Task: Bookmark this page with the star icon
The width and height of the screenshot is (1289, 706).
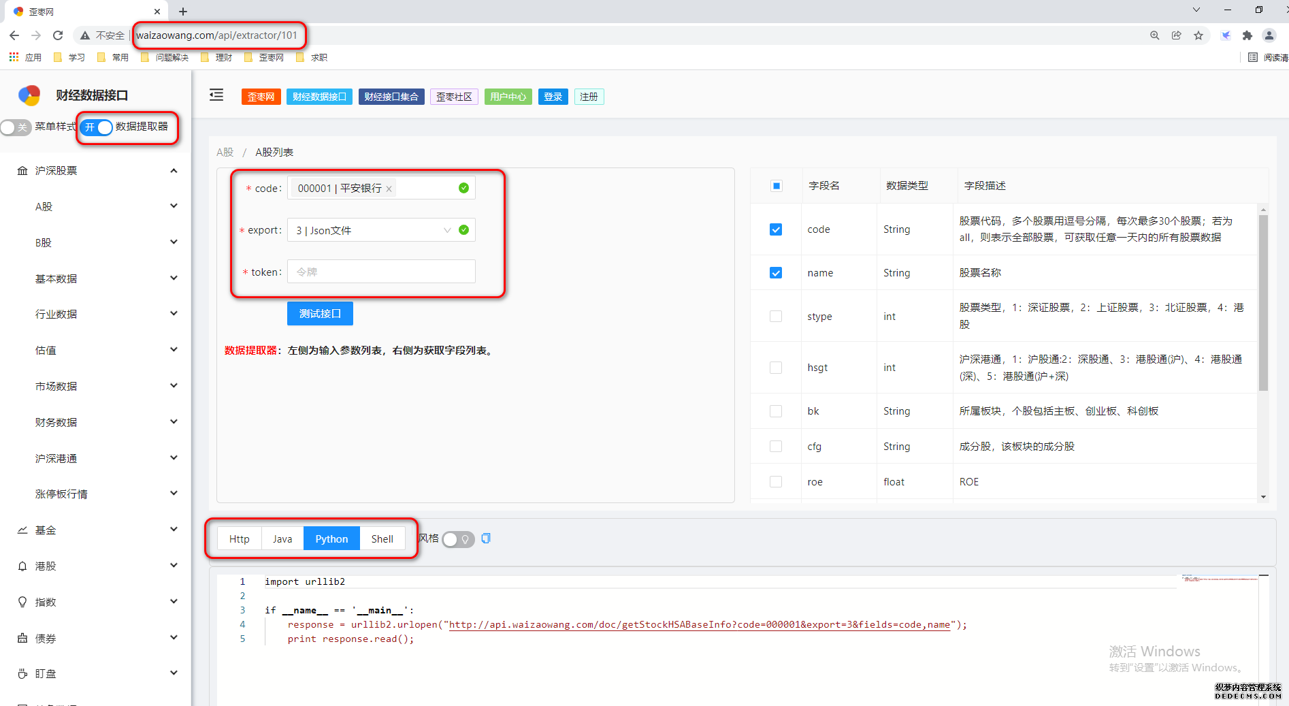Action: tap(1198, 35)
